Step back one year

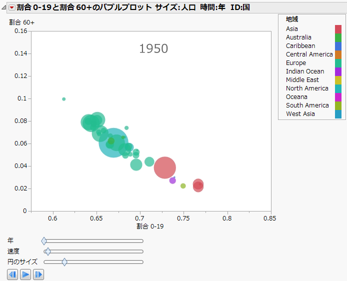point(12,274)
